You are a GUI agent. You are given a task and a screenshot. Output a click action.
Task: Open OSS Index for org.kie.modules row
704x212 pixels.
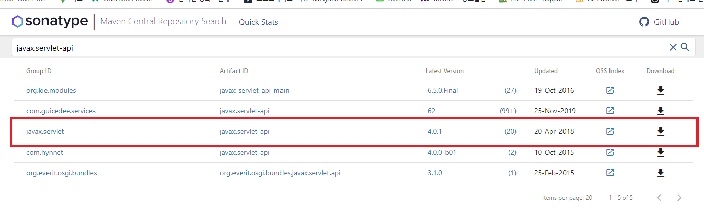click(x=610, y=91)
